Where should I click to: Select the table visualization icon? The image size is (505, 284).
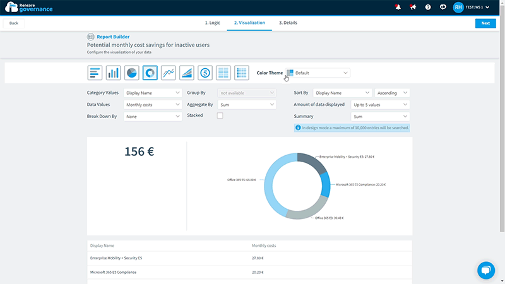(223, 73)
